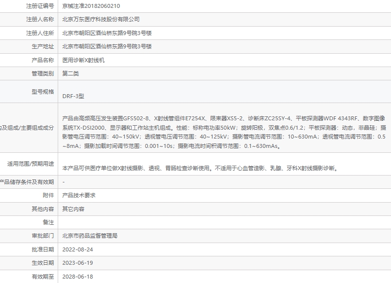Select effective date 2023-06-19

(77, 263)
